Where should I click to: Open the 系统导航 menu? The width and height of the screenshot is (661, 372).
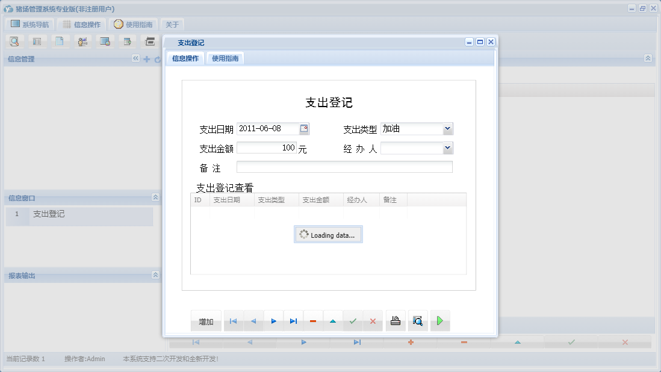click(29, 24)
